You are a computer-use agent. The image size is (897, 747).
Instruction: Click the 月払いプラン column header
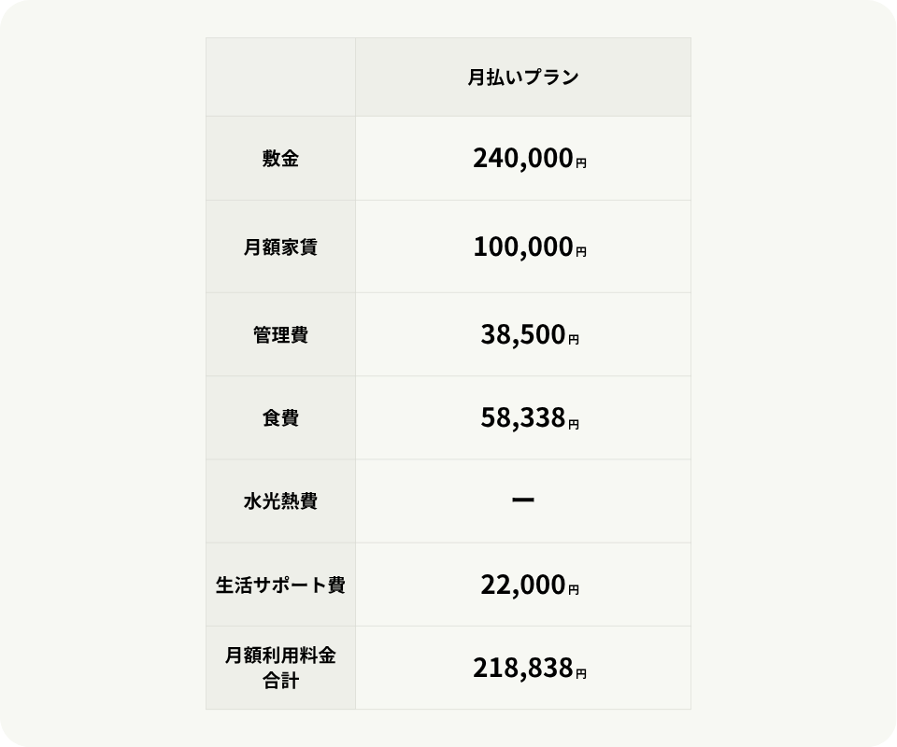(522, 78)
